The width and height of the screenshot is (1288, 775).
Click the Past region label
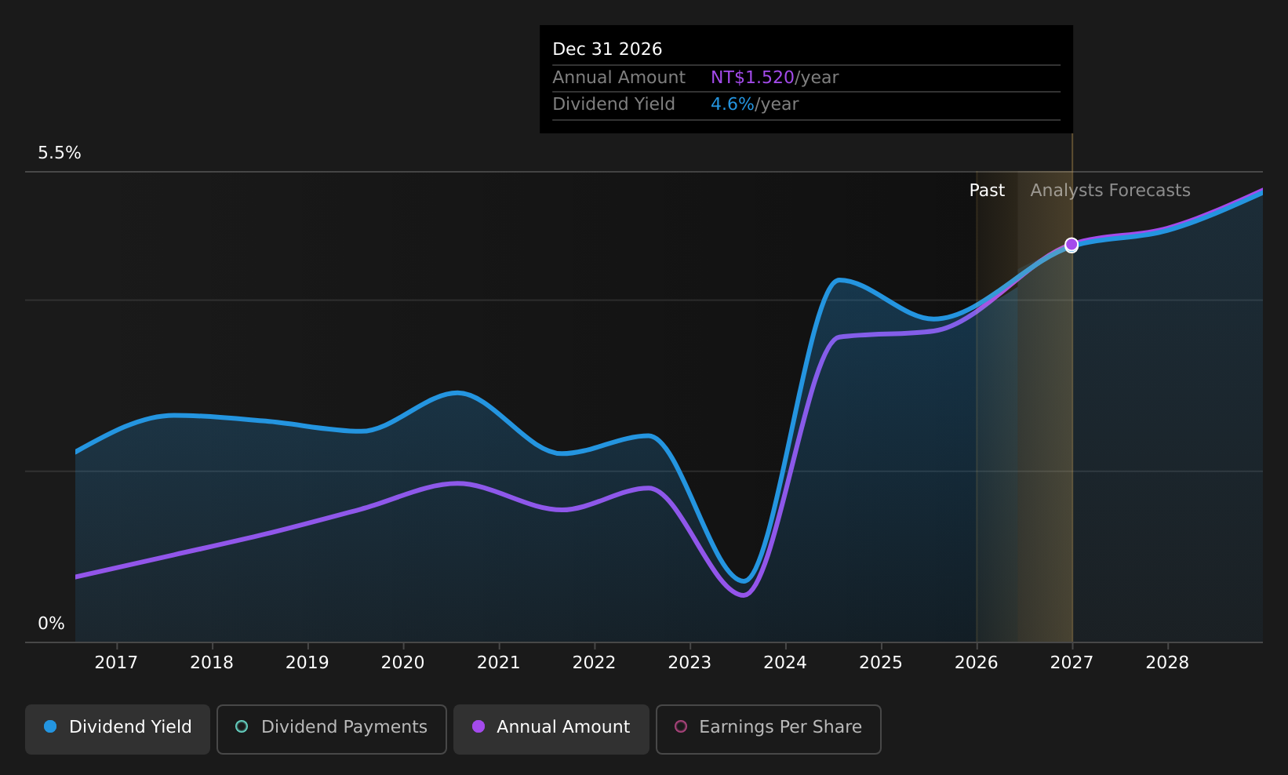point(987,191)
